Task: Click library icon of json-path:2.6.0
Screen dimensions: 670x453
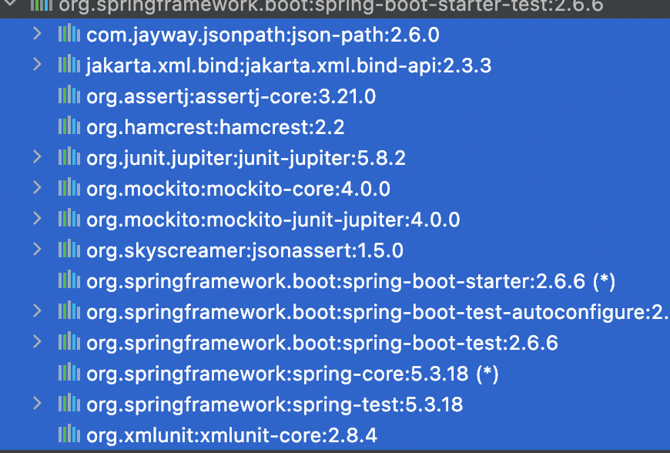Action: pyautogui.click(x=69, y=33)
